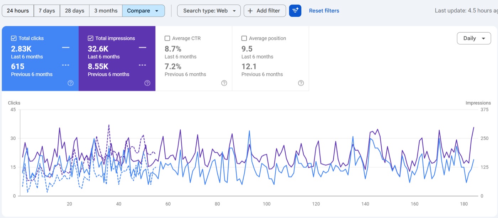
Task: Click the 12.1 previous position value
Action: (x=249, y=66)
